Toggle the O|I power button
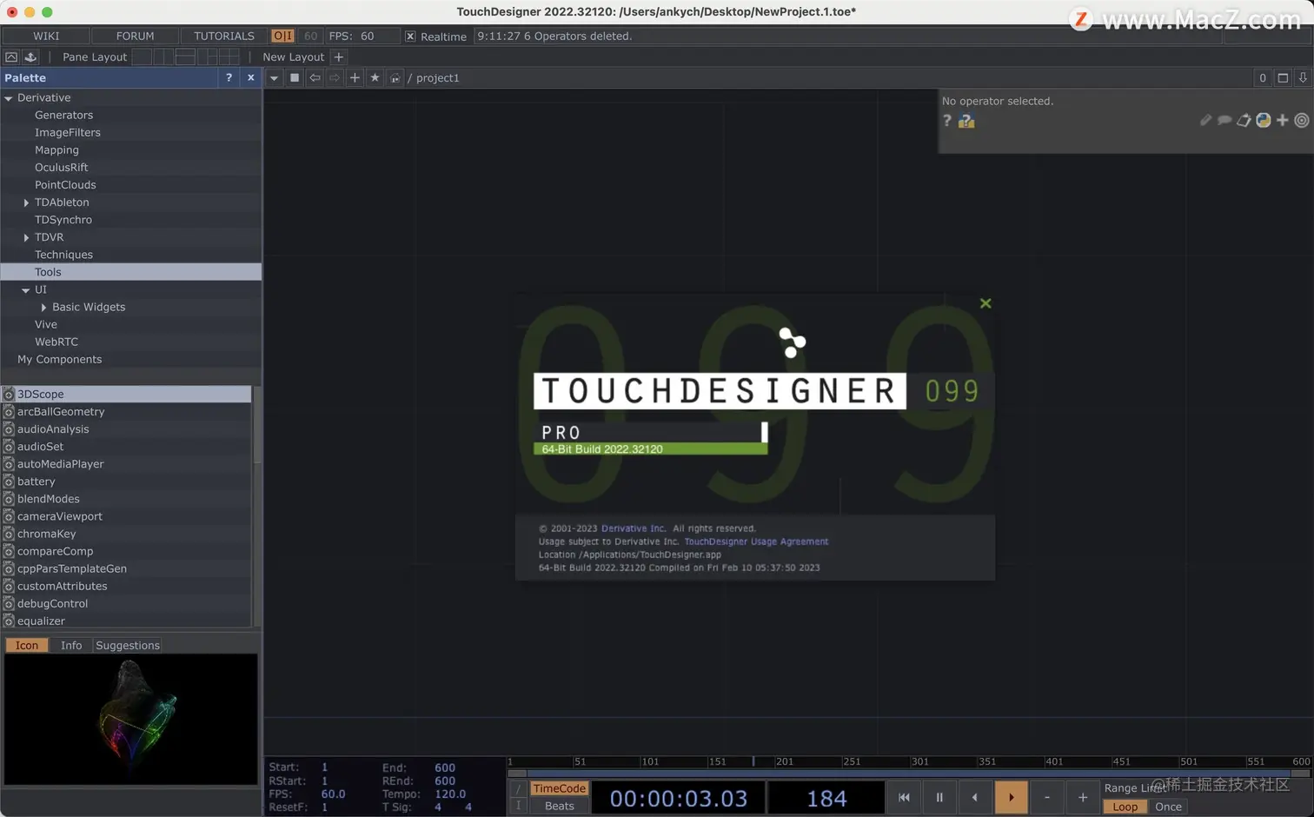The width and height of the screenshot is (1314, 817). (282, 36)
